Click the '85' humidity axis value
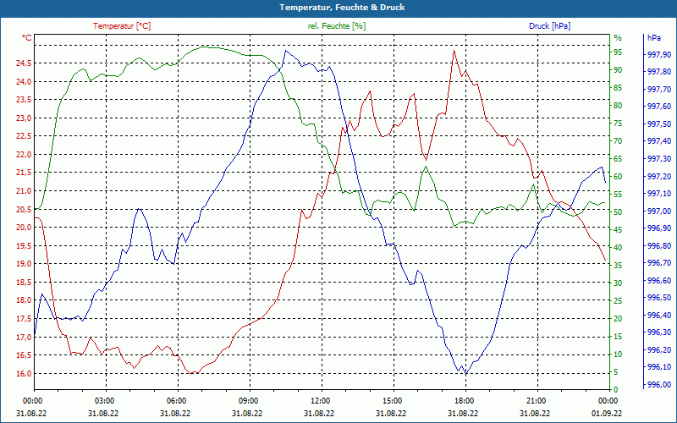This screenshot has height=423, width=677. click(x=618, y=88)
